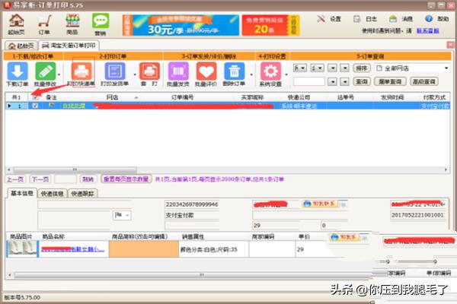Click the 高级查询 button
This screenshot has height=304, width=457.
click(424, 81)
